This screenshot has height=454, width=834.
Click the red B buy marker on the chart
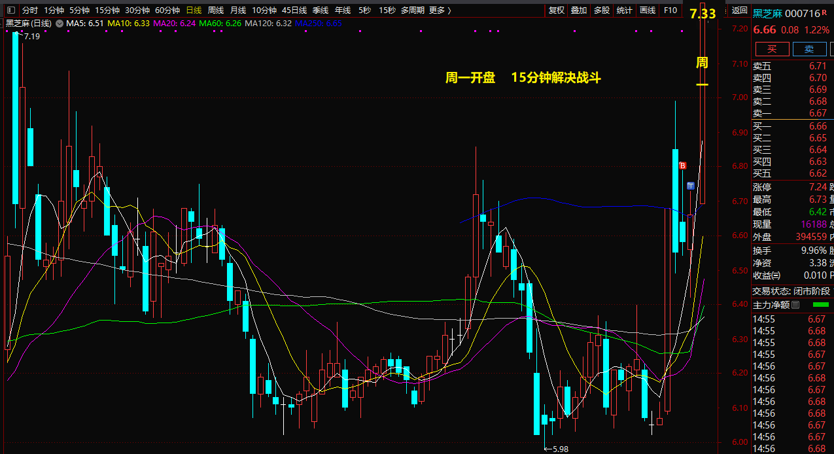coord(682,166)
